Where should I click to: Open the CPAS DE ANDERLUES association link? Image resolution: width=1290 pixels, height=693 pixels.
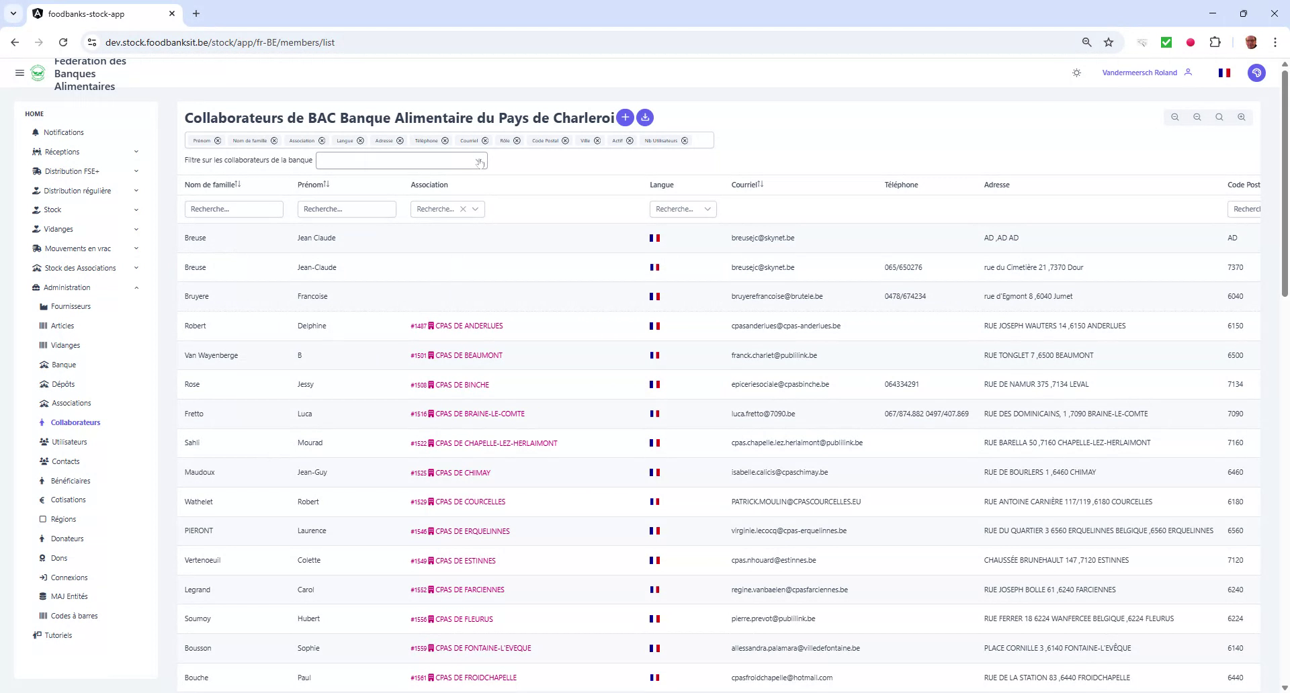(468, 326)
